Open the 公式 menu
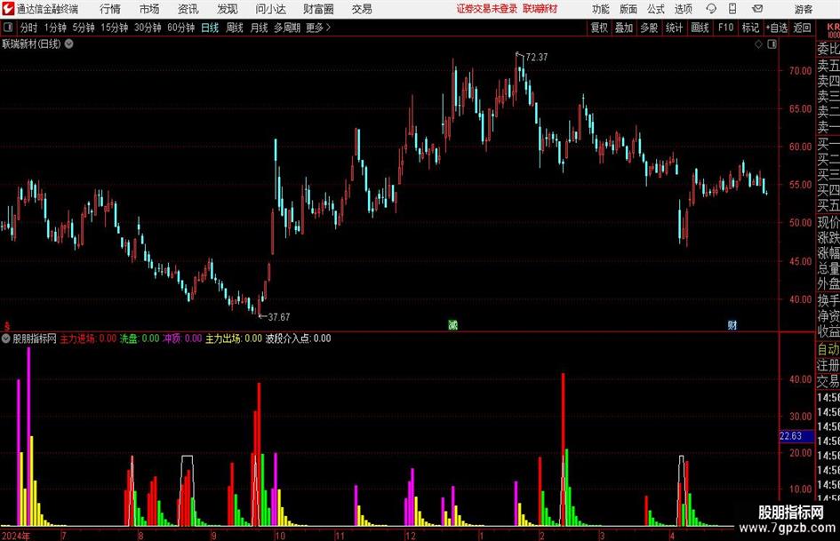Image resolution: width=840 pixels, height=541 pixels. [x=656, y=9]
